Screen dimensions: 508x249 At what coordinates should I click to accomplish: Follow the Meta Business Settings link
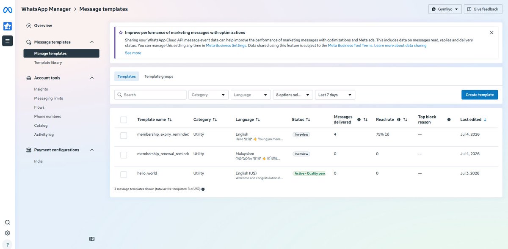click(226, 45)
